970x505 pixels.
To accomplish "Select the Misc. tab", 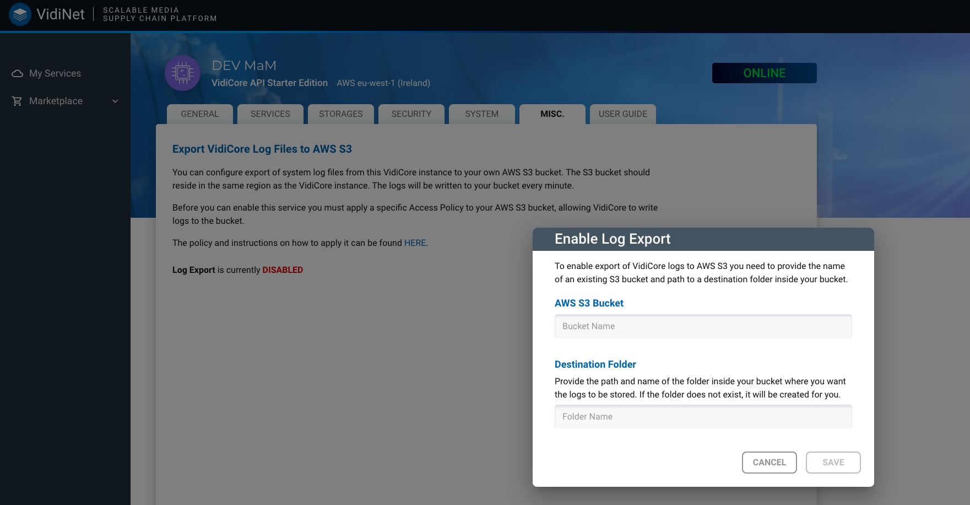I will tap(552, 114).
